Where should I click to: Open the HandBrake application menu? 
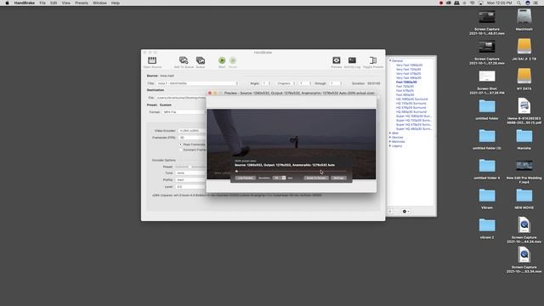pos(25,3)
